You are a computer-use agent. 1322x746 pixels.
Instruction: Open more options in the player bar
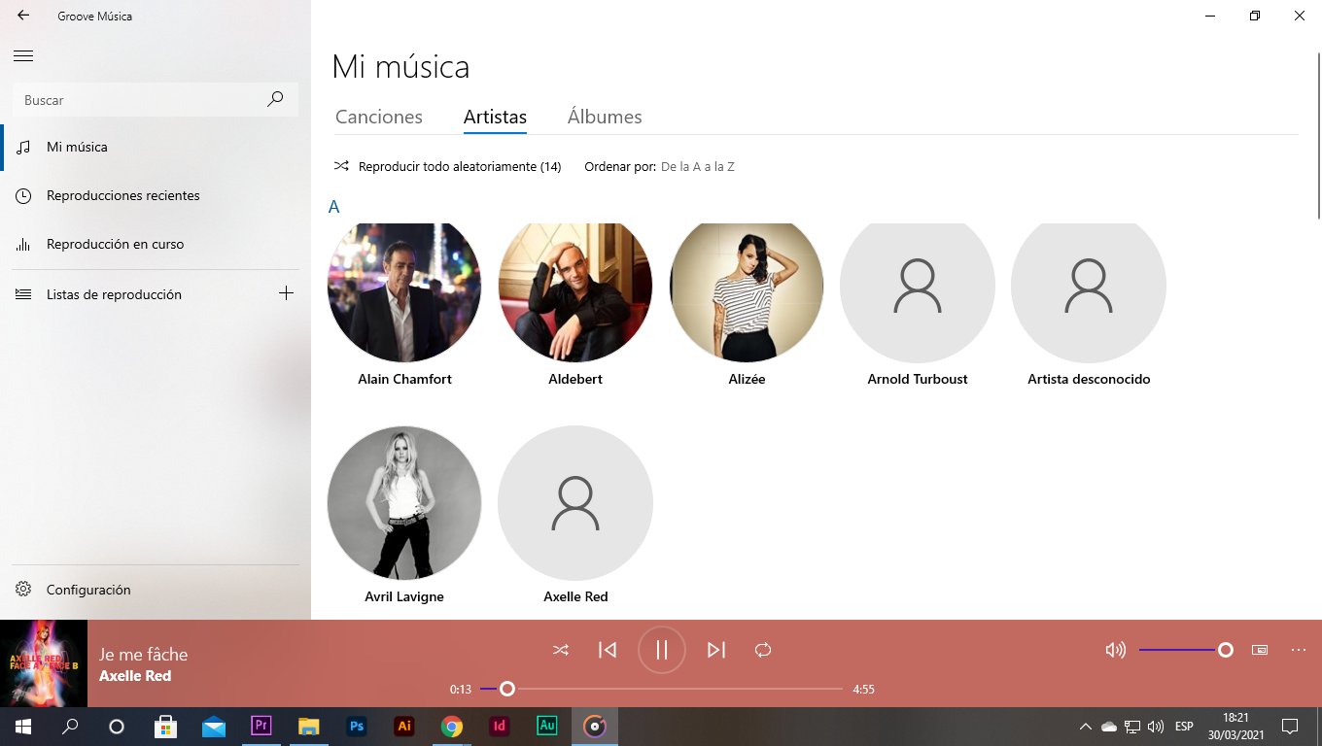coord(1299,650)
